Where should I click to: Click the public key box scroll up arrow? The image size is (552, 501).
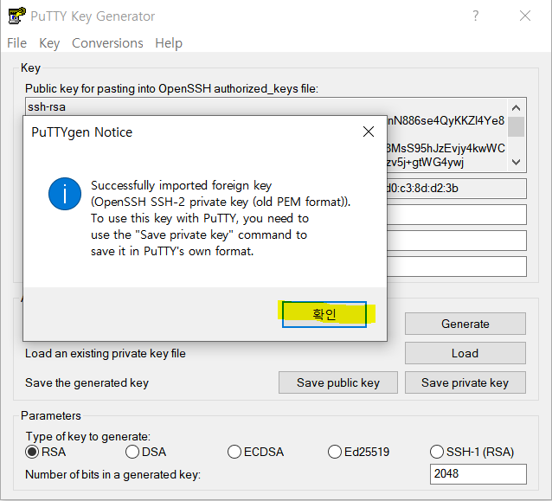pyautogui.click(x=516, y=108)
